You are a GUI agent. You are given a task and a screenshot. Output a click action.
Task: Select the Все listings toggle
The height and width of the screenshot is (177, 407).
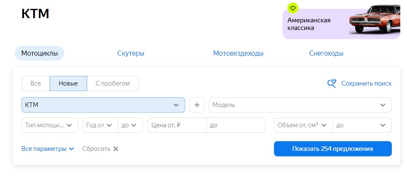(x=35, y=84)
